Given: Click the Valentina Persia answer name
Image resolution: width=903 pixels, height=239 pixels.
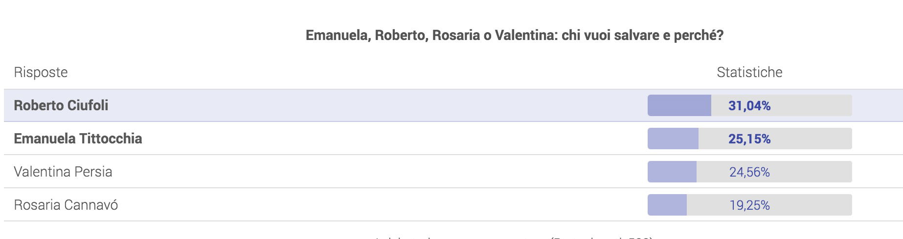Looking at the screenshot, I should coord(63,172).
